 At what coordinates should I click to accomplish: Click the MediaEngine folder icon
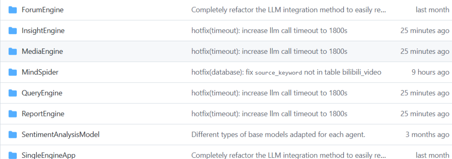coord(13,51)
